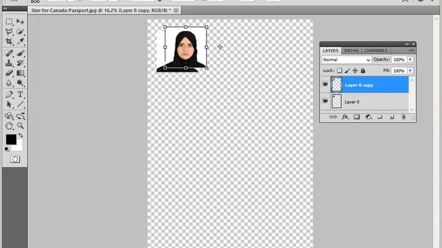Select the Pen tool

pyautogui.click(x=9, y=94)
